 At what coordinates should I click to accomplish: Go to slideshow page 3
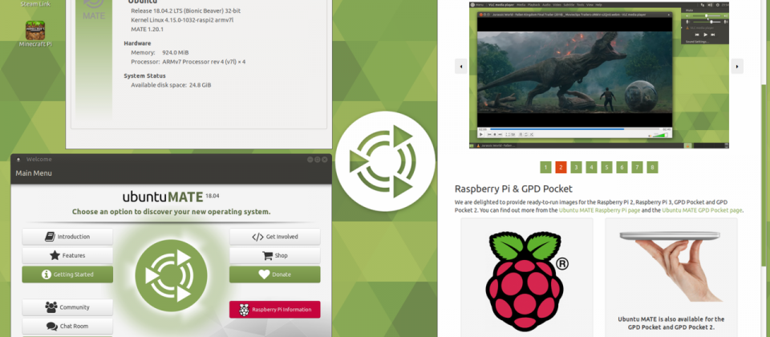coord(576,167)
